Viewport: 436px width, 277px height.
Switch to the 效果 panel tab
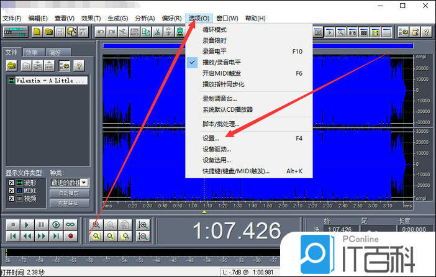pos(34,52)
